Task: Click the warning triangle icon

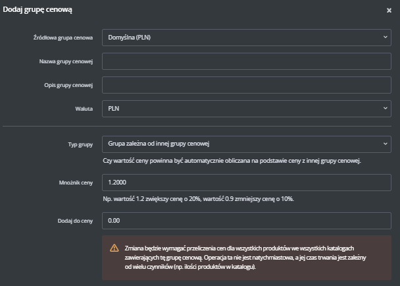Action: [114, 248]
